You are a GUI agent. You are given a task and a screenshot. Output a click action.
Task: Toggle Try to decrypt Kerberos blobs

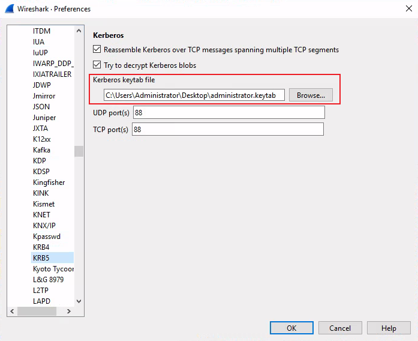97,65
